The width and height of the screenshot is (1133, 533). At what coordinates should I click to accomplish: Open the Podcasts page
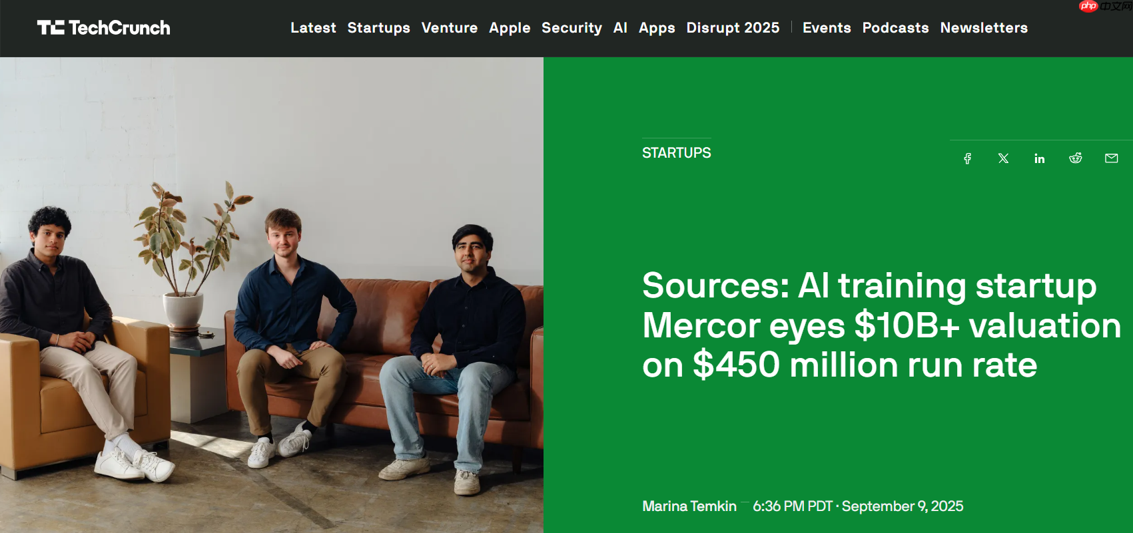895,28
